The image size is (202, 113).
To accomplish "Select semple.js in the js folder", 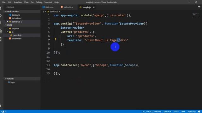I will [17, 35].
